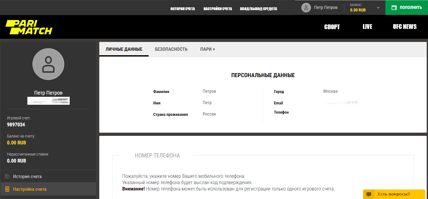Click the card icon on the Пополнить button
428x199 pixels.
[394, 7]
